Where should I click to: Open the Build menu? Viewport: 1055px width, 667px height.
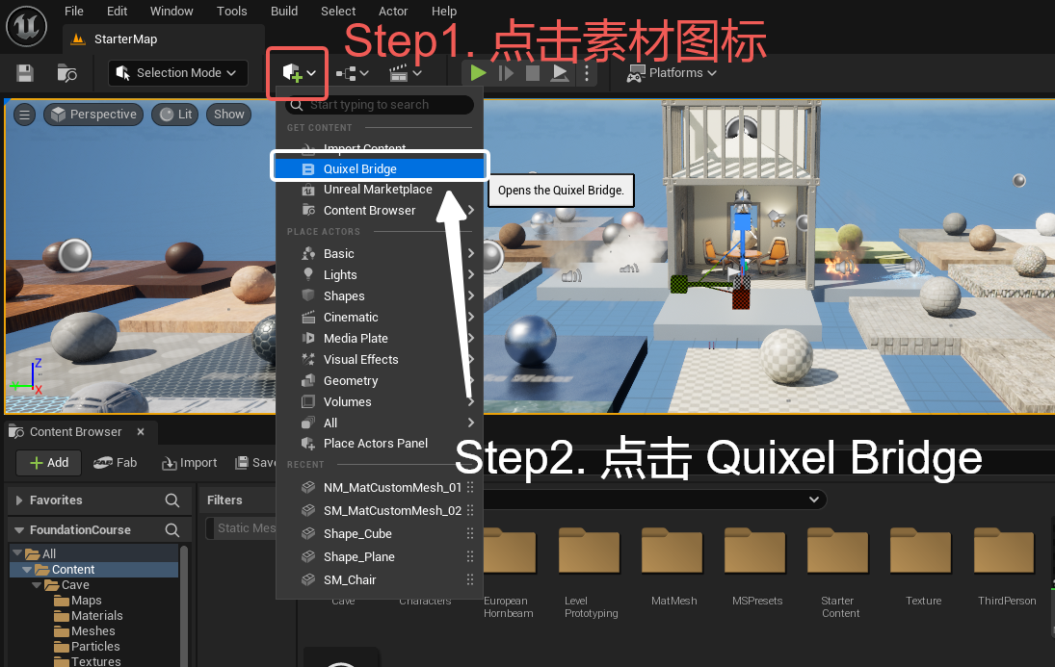pyautogui.click(x=284, y=12)
